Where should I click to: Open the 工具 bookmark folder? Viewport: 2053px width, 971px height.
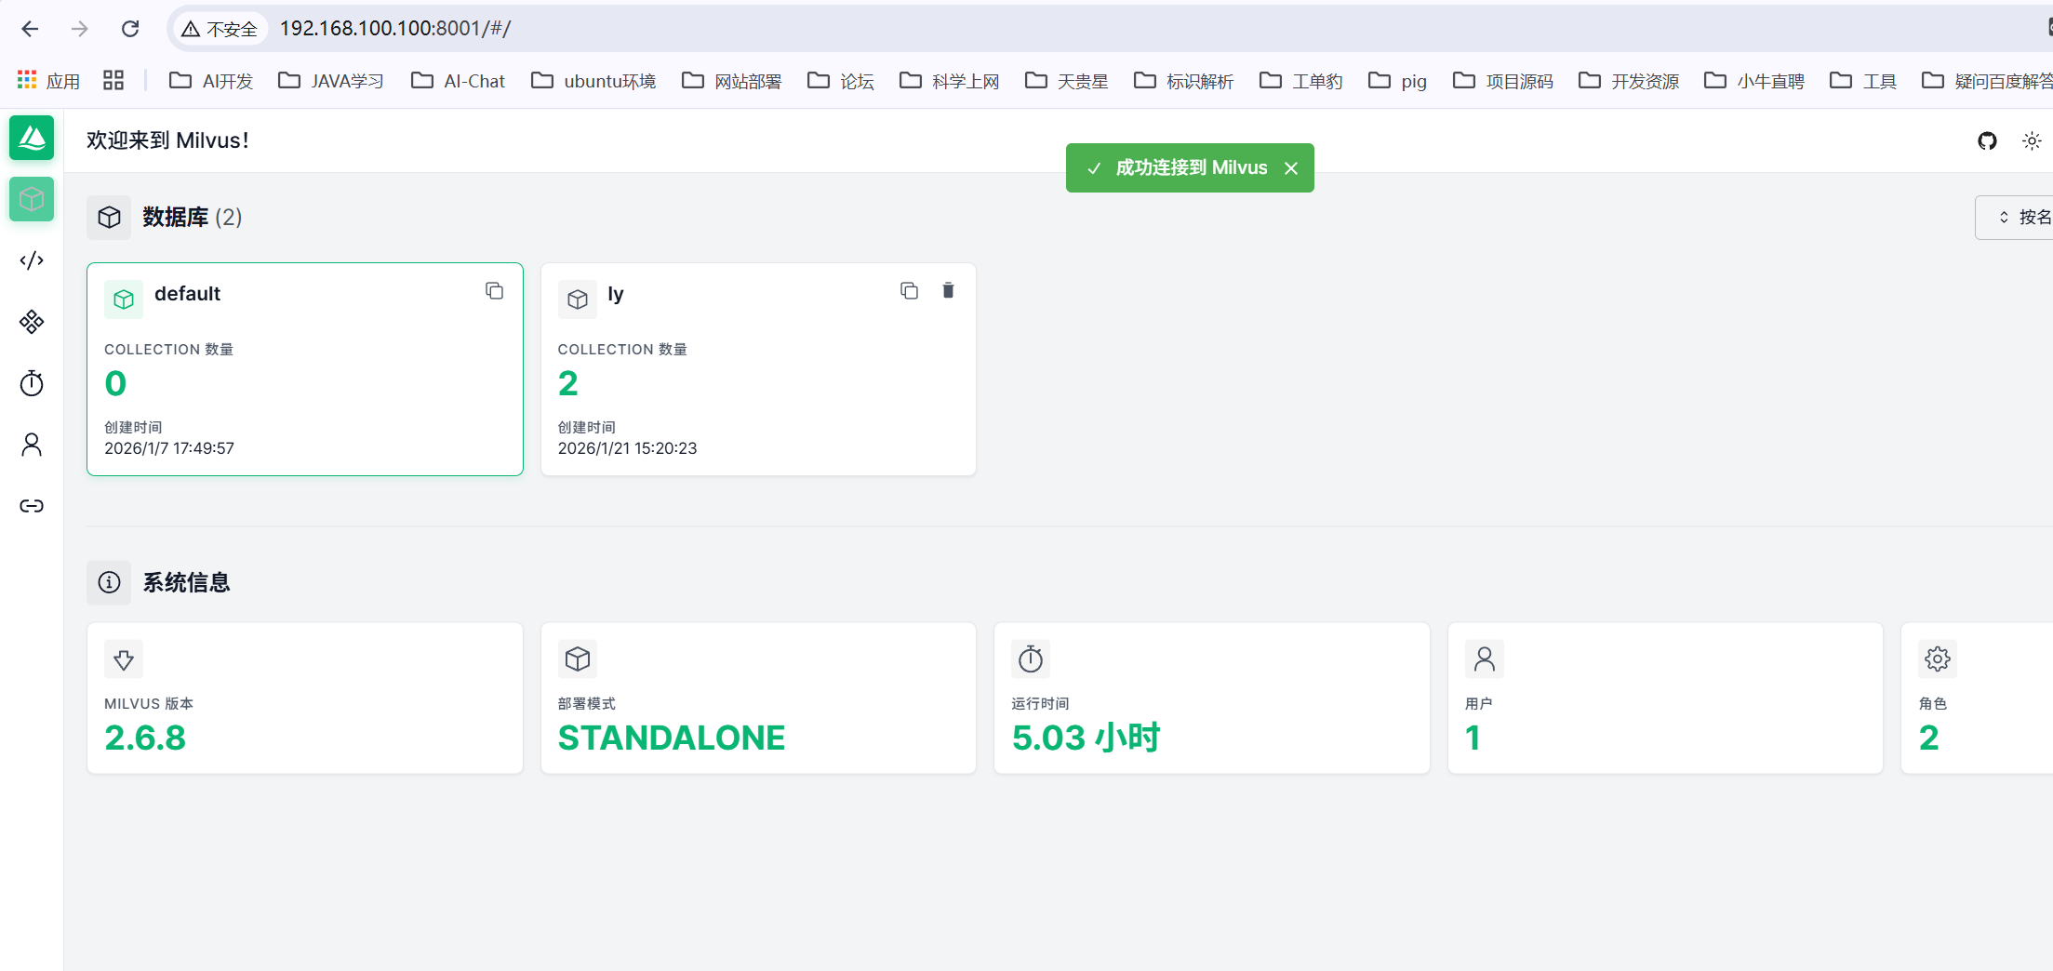pyautogui.click(x=1863, y=81)
